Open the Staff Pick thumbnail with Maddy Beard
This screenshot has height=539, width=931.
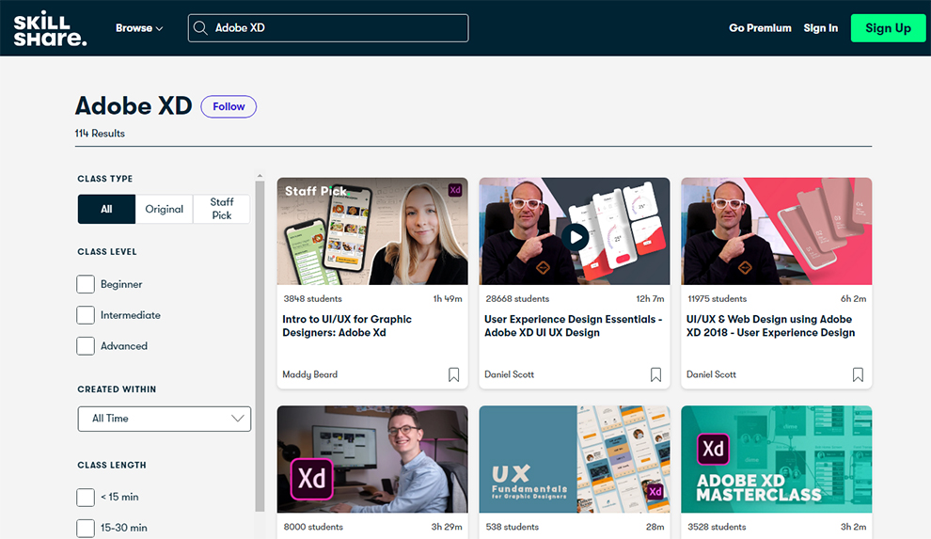(372, 231)
